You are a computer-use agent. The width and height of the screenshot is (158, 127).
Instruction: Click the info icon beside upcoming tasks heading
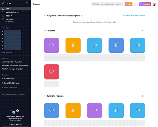82,16
